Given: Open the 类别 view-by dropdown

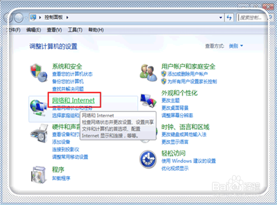Looking at the screenshot, I should [x=236, y=46].
